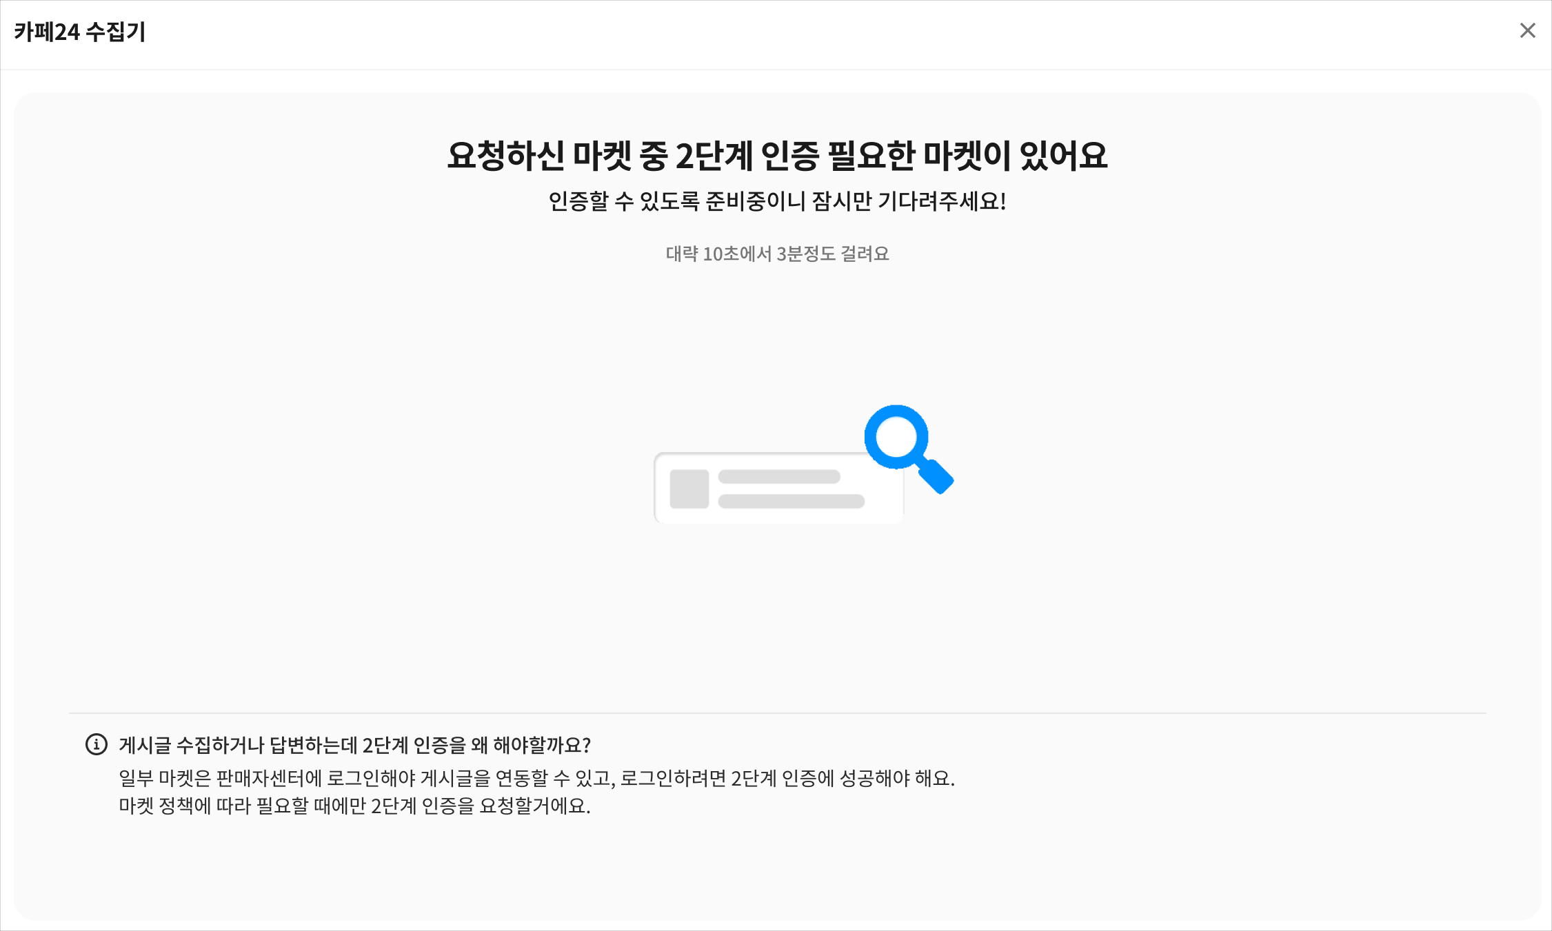Viewport: 1552px width, 931px height.
Task: Click line 일부 마켓은 판매자센터에 로그인해야 게시글을 연동할 수 있고
Action: click(367, 779)
